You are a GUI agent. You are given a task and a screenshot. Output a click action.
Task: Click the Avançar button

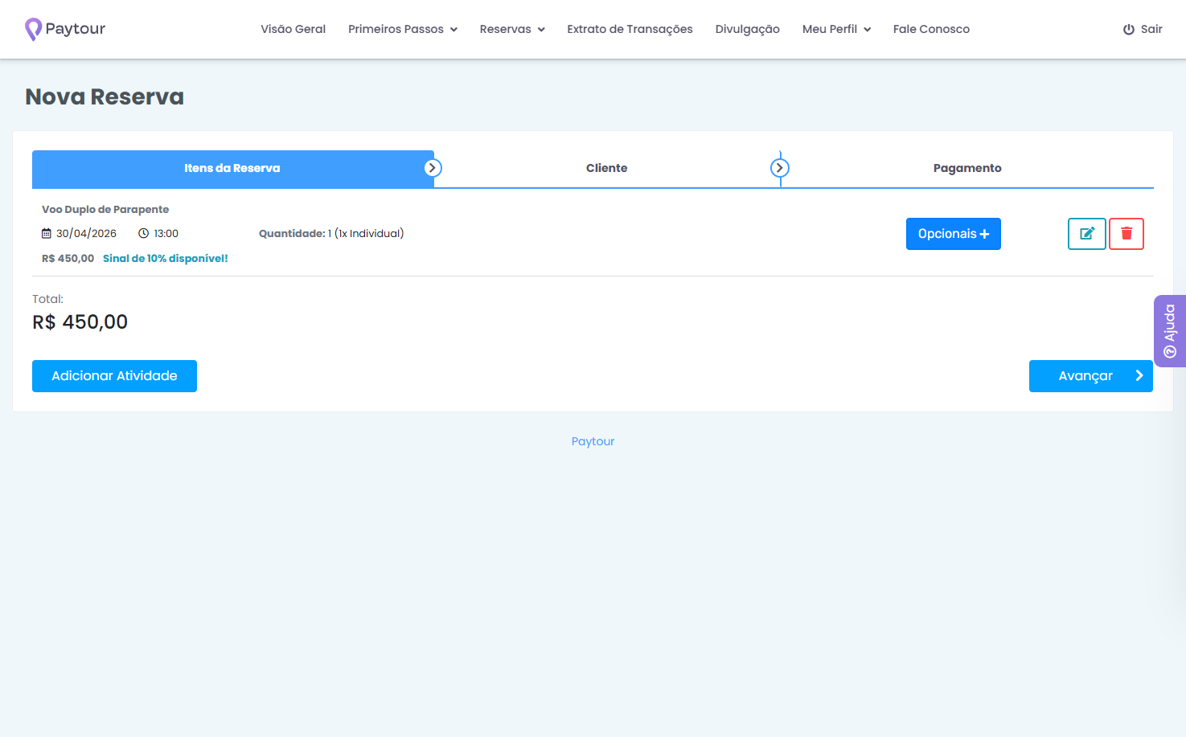coord(1091,376)
